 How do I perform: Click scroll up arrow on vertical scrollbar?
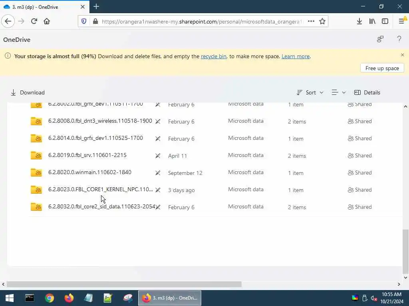pyautogui.click(x=405, y=106)
